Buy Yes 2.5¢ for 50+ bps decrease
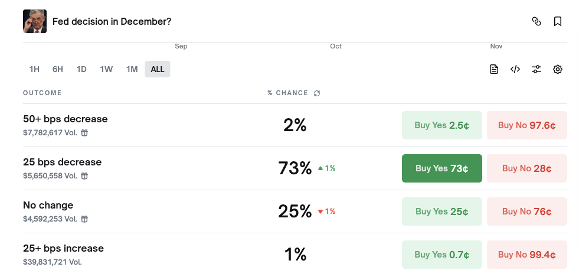 pos(441,125)
